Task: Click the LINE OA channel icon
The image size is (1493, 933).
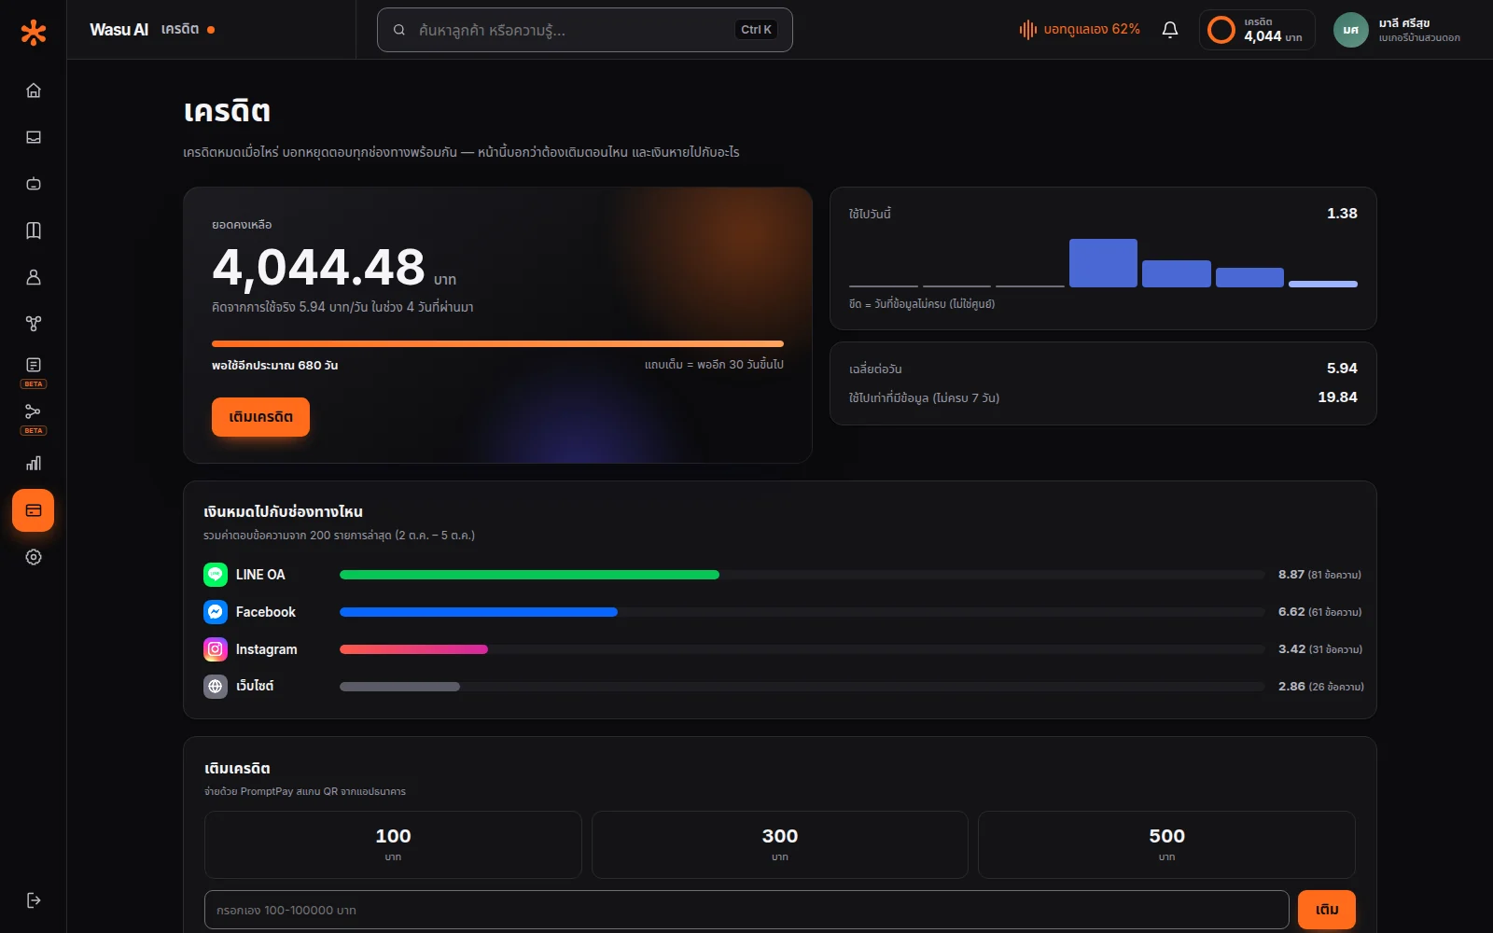Action: pos(216,575)
